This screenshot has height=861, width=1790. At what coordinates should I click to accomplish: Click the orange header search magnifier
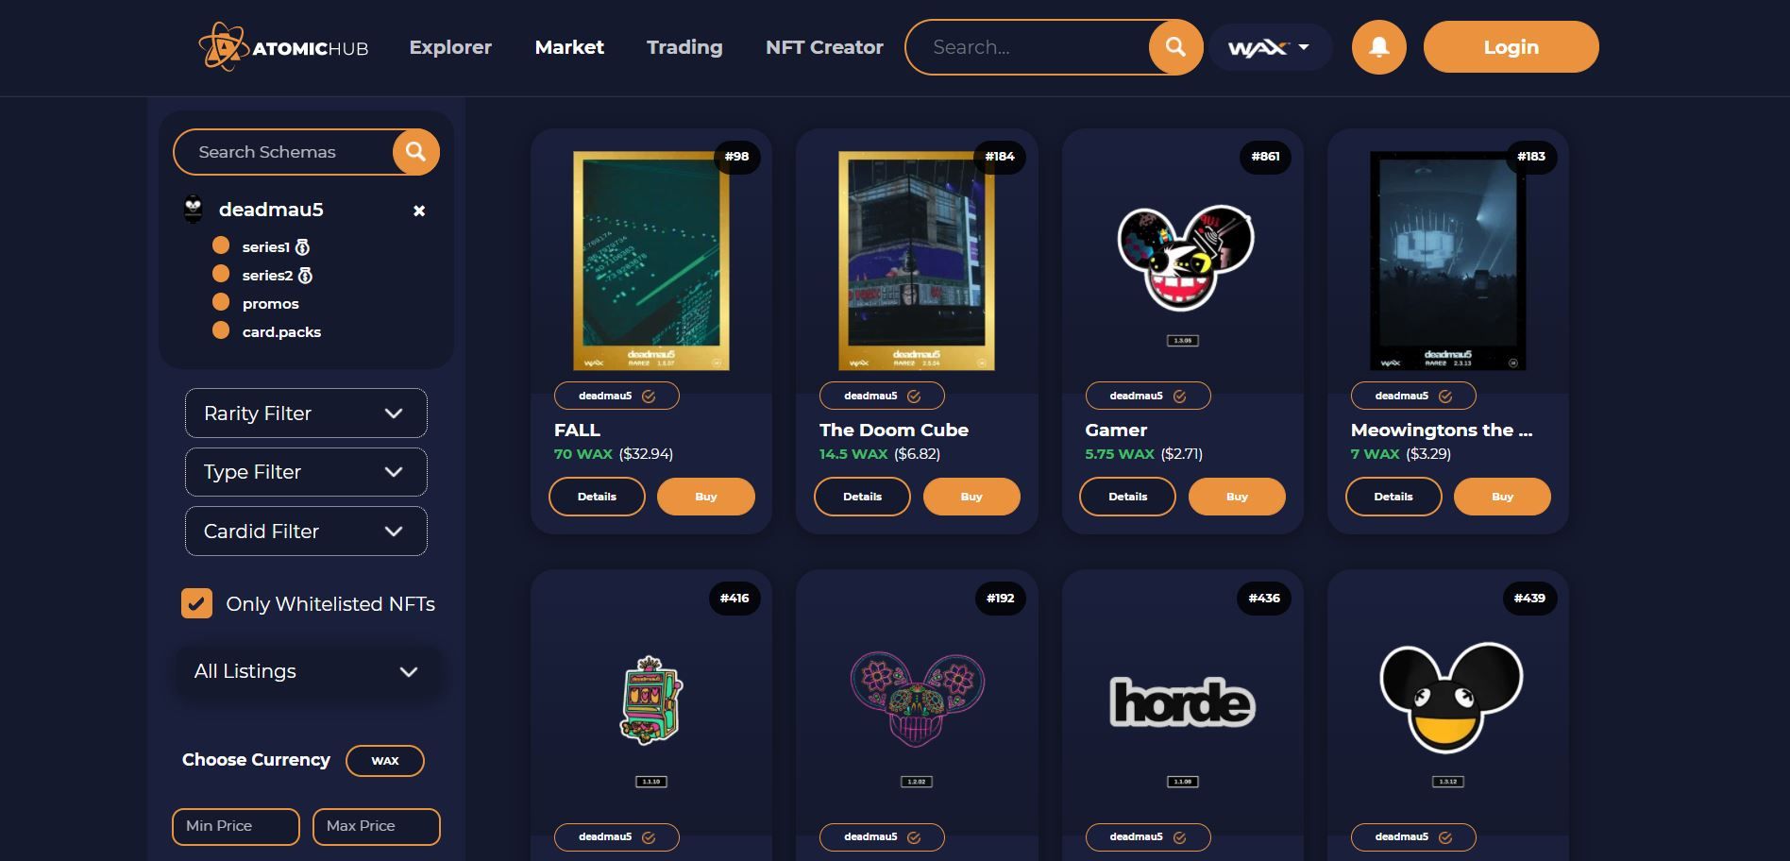pos(1175,47)
